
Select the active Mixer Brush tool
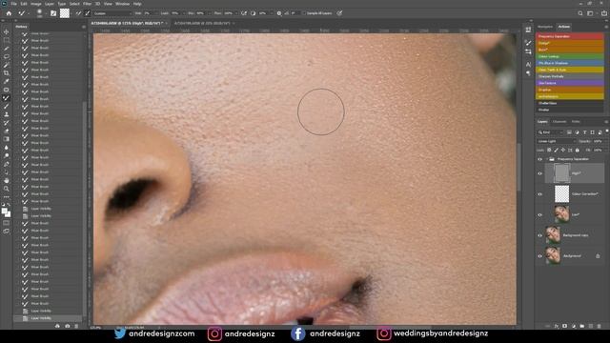click(x=7, y=98)
